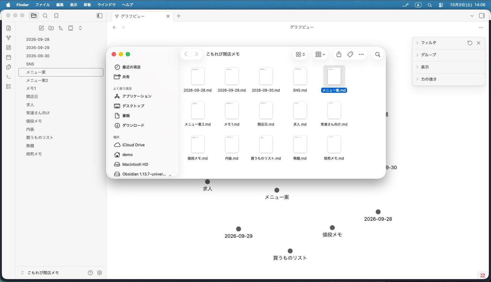Open the Finder grouping dropdown

[320, 55]
